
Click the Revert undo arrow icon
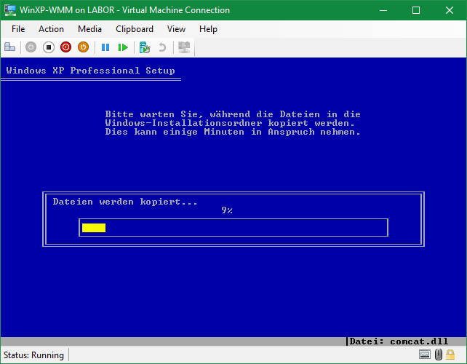(x=162, y=47)
